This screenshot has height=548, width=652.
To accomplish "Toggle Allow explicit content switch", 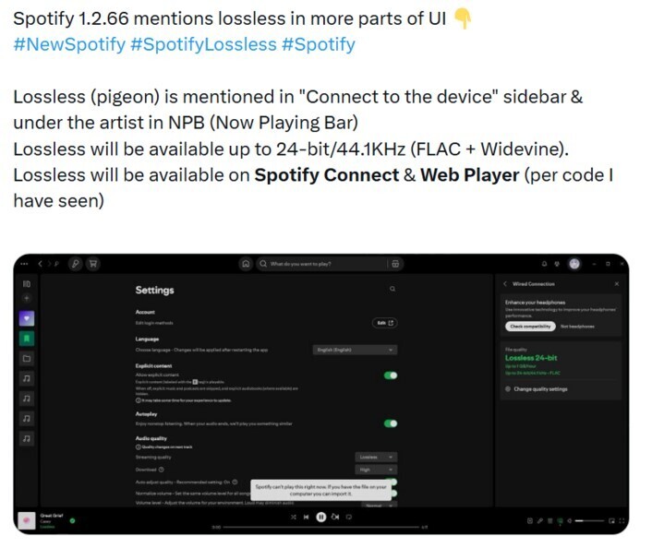I will click(391, 375).
